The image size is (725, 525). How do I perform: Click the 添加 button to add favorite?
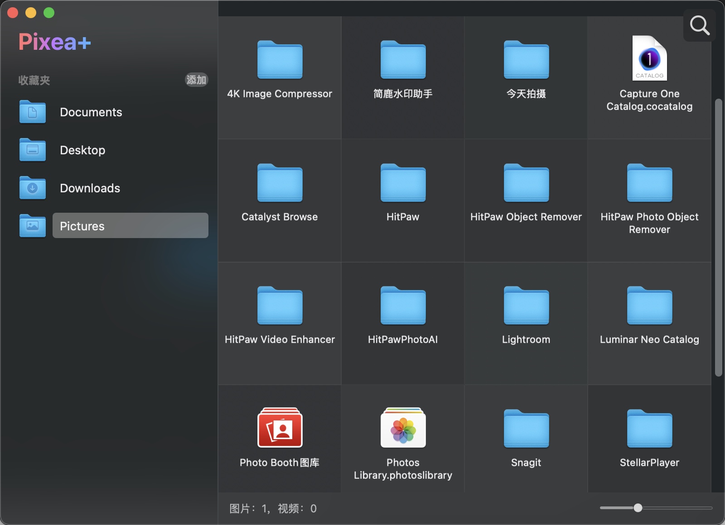point(196,80)
